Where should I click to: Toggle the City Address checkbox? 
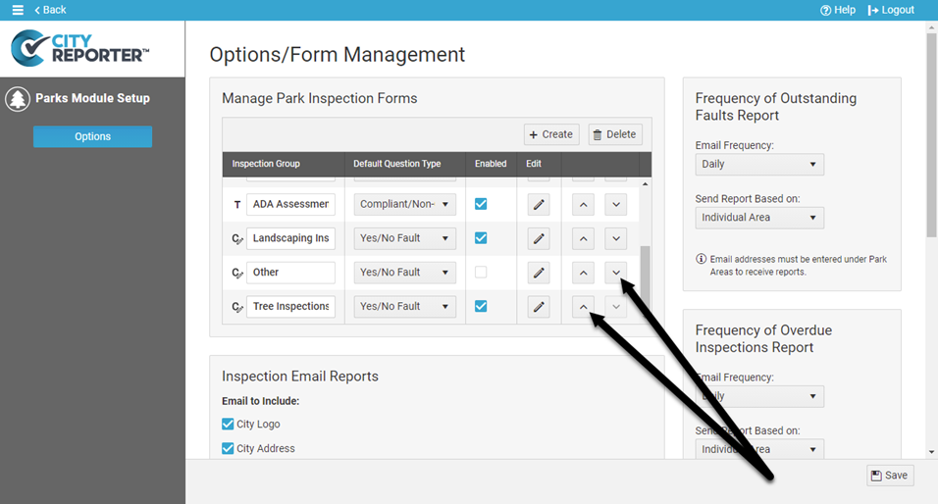click(228, 448)
